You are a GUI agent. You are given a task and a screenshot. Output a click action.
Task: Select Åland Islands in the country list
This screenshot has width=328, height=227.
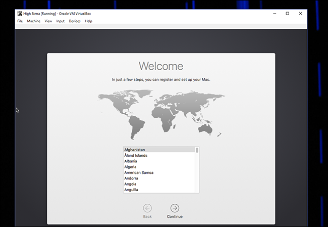click(159, 155)
